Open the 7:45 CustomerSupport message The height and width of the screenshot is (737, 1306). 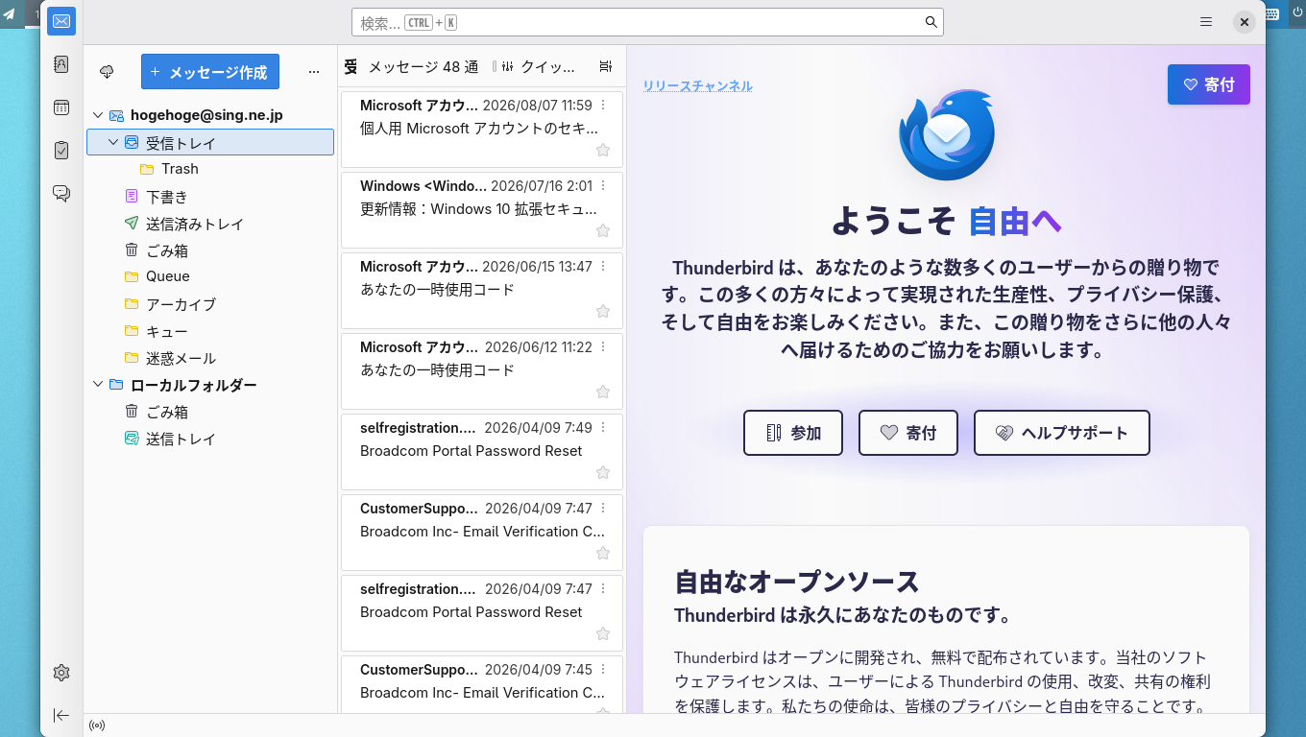click(x=482, y=684)
